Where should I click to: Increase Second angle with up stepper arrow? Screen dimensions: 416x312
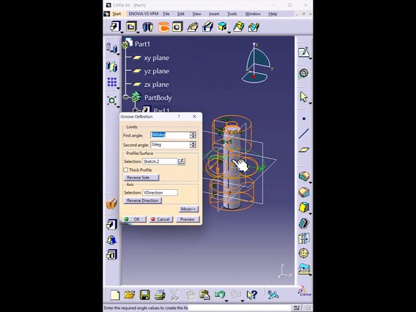point(193,143)
